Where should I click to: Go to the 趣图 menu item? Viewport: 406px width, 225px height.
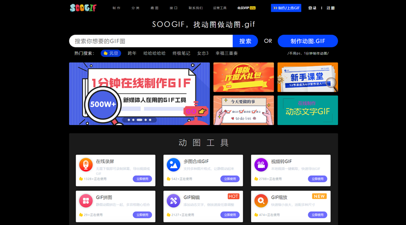[155, 8]
